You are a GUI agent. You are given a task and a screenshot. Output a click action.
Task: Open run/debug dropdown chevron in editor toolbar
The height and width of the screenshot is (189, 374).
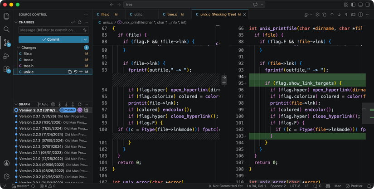[x=311, y=15]
